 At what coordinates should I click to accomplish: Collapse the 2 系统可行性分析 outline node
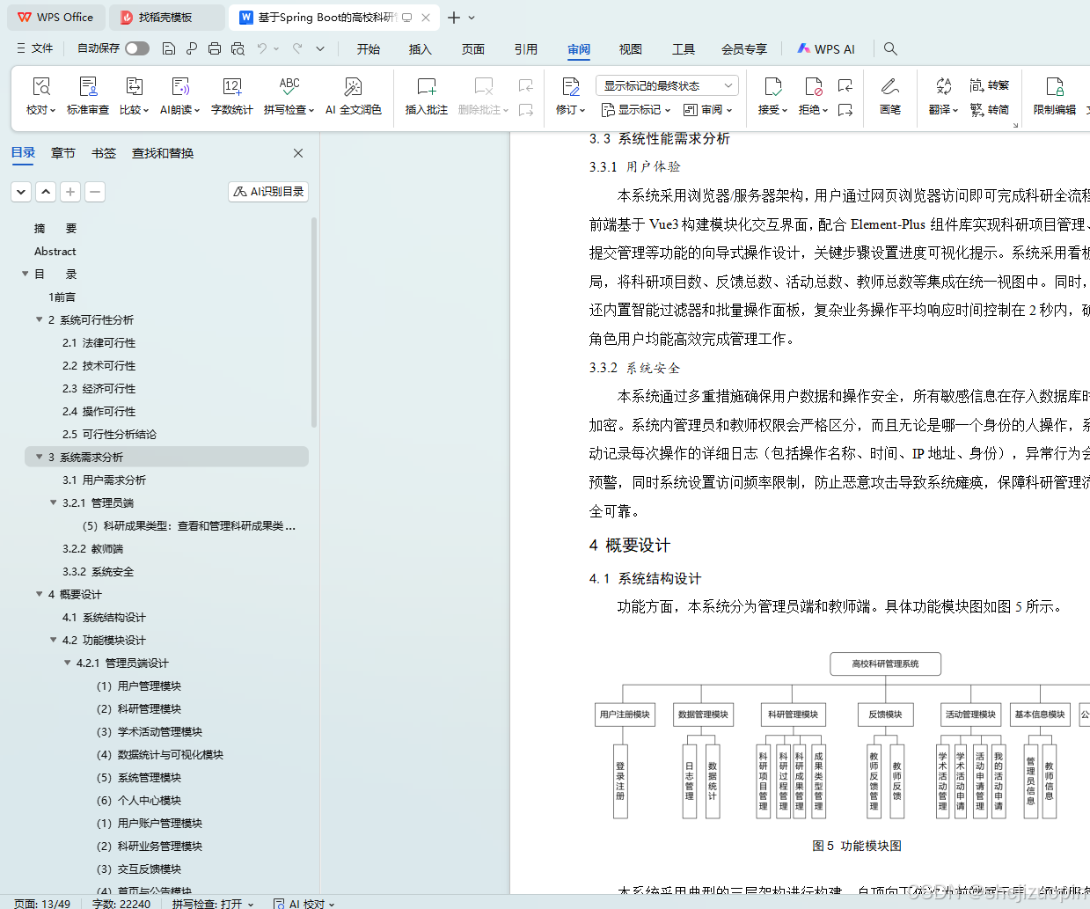click(x=40, y=319)
